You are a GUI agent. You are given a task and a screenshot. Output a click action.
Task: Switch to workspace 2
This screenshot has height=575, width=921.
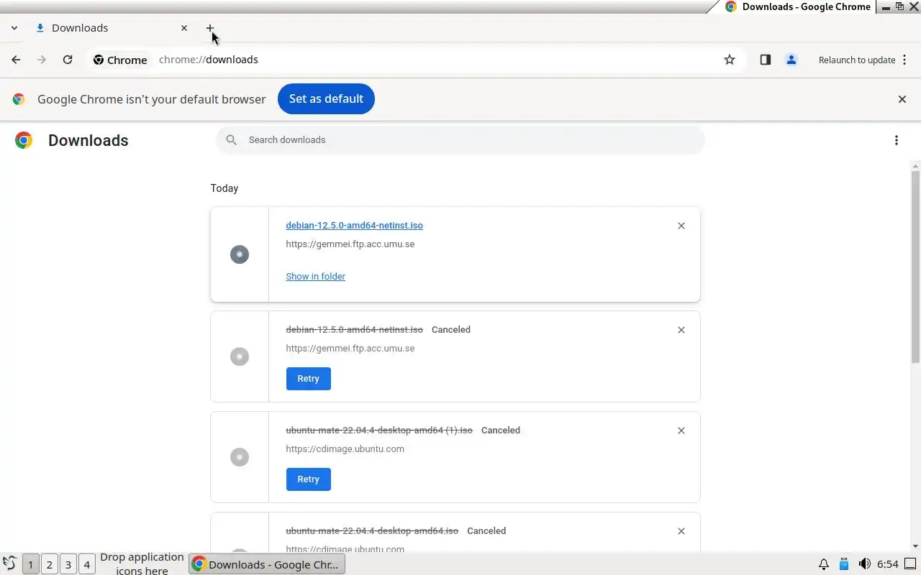[49, 564]
